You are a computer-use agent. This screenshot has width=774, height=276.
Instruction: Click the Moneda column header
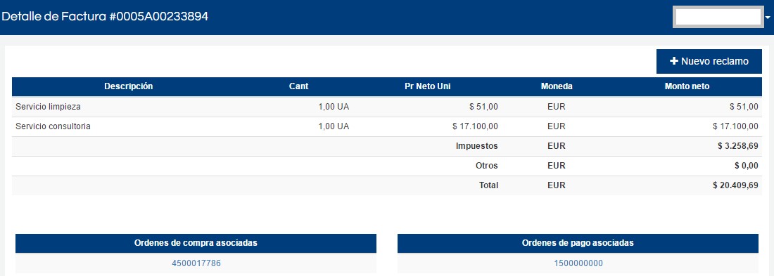[557, 86]
